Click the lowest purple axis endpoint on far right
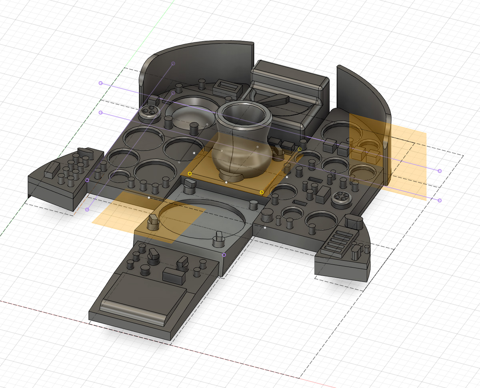480x388 pixels. click(440, 200)
